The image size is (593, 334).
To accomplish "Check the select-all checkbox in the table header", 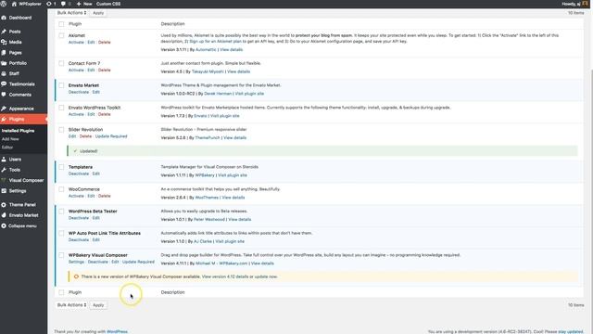I will [x=61, y=24].
